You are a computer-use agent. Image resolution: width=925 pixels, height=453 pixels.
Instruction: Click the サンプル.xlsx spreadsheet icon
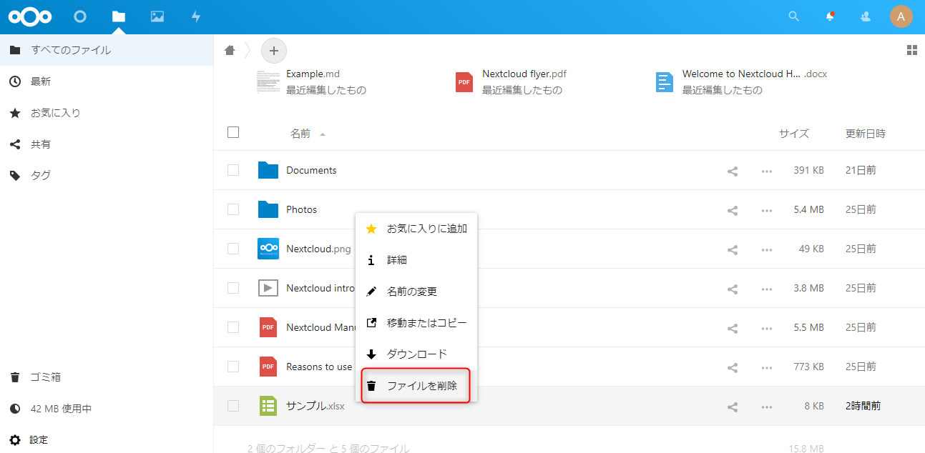pyautogui.click(x=268, y=406)
